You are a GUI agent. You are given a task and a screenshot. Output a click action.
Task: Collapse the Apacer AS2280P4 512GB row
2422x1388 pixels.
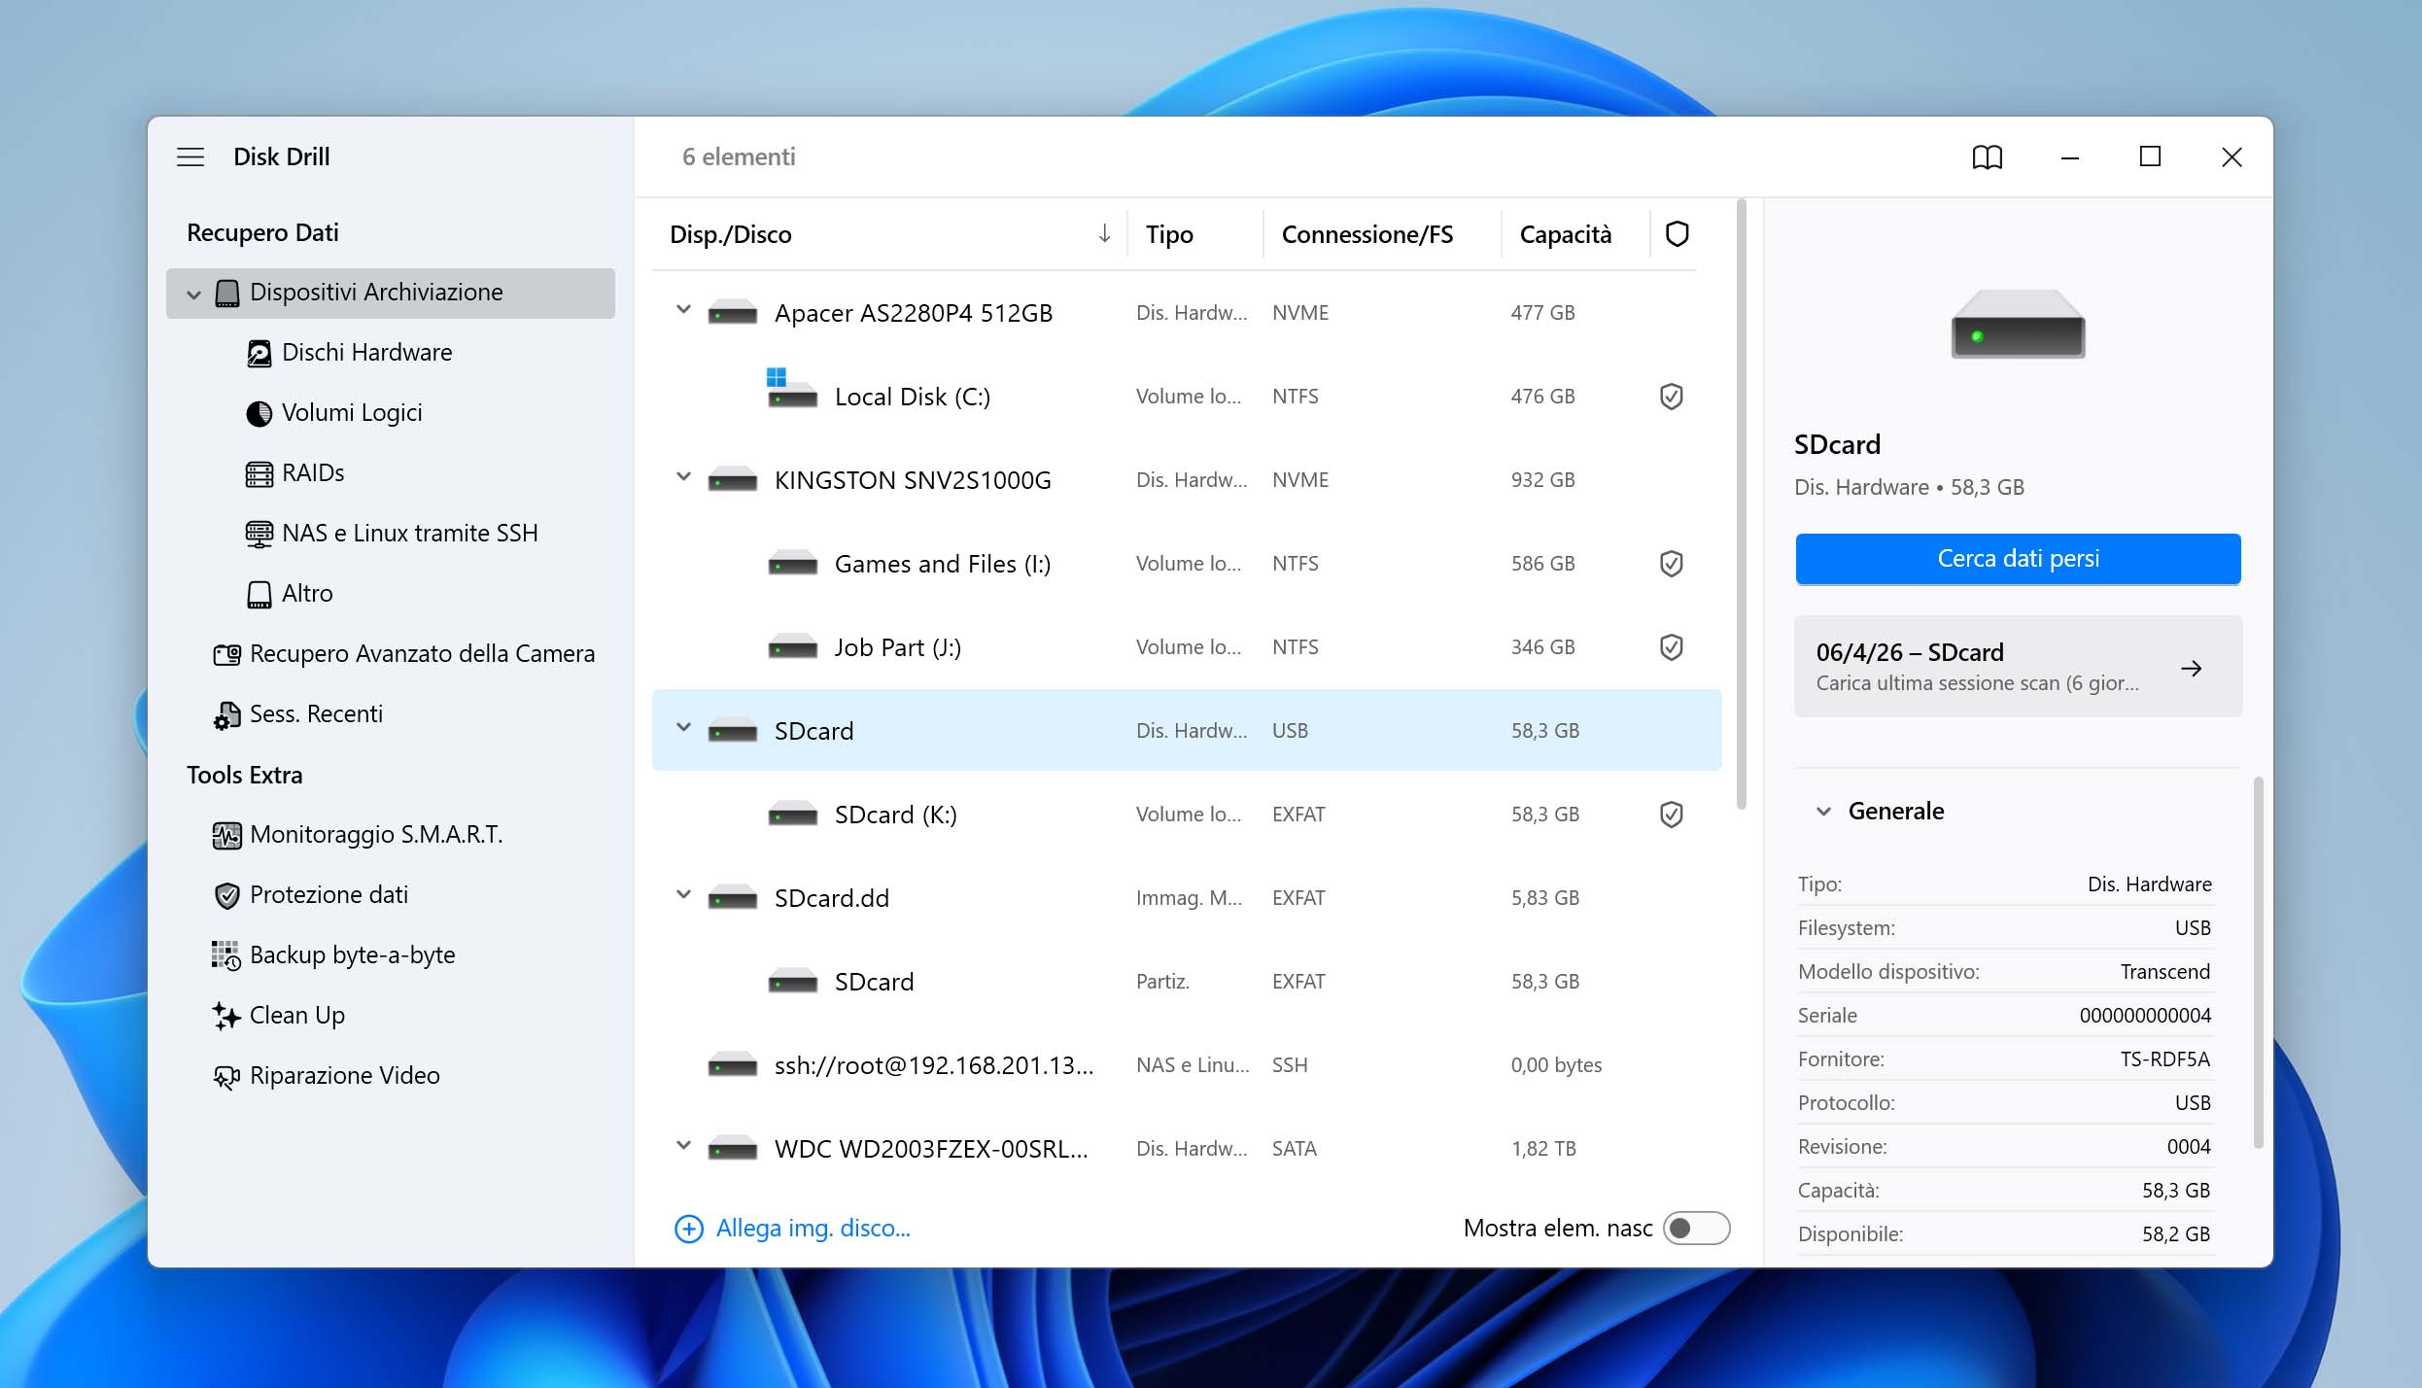683,310
